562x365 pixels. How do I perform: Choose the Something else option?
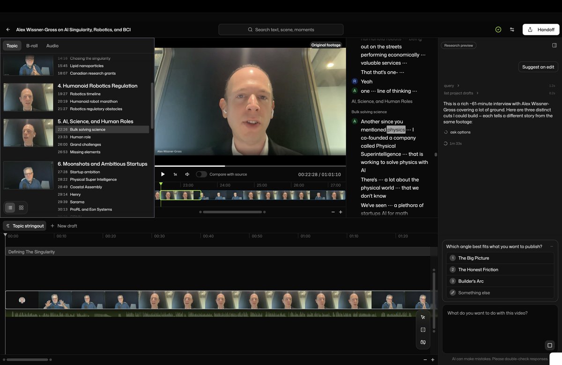(x=500, y=293)
